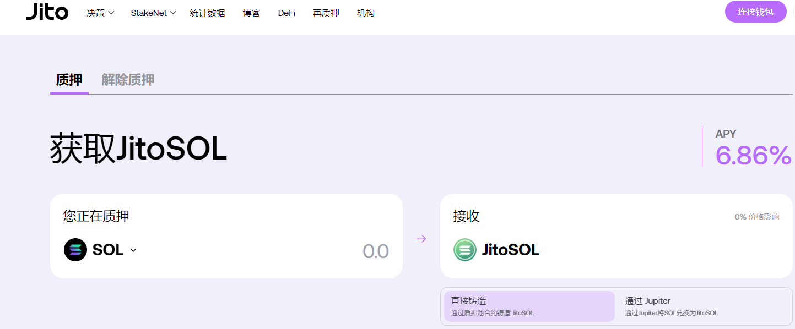Click the JitoSOL token icon

coord(464,250)
